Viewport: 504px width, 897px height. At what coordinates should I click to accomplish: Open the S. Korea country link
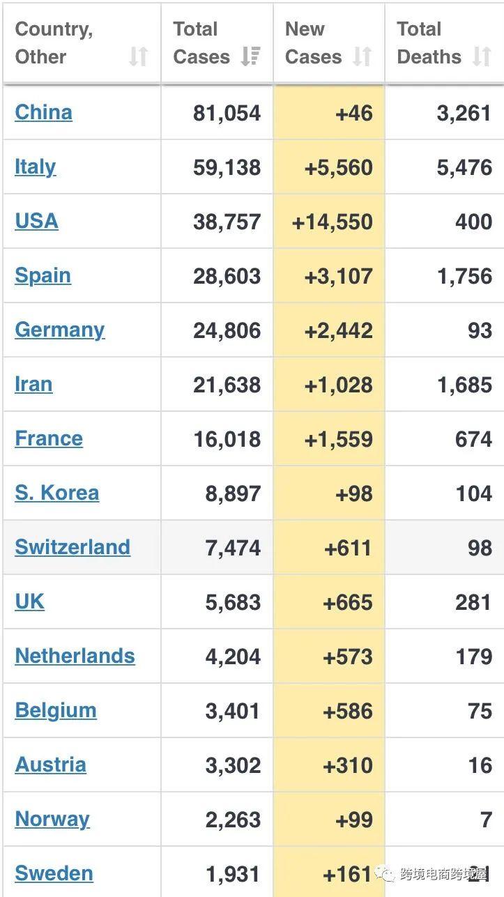(56, 493)
